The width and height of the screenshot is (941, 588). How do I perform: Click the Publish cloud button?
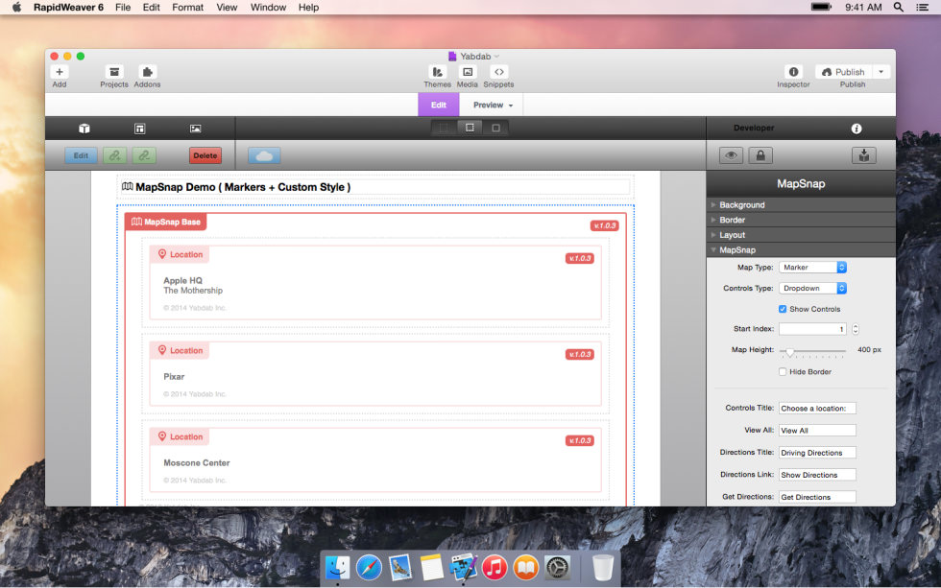[x=843, y=72]
